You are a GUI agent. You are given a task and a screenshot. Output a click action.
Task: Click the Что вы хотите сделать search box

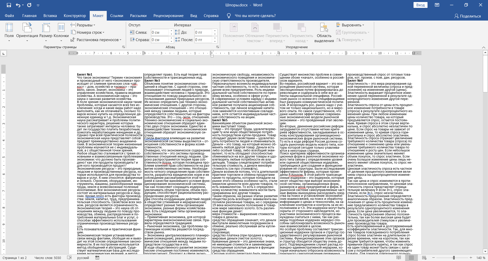point(255,16)
